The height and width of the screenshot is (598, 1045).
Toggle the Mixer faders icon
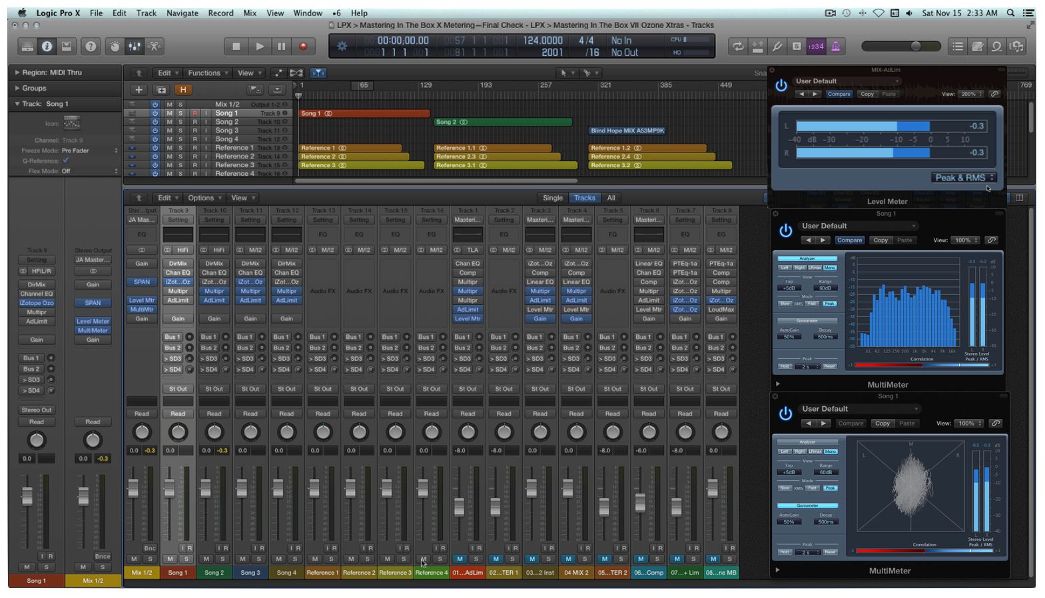pos(135,47)
